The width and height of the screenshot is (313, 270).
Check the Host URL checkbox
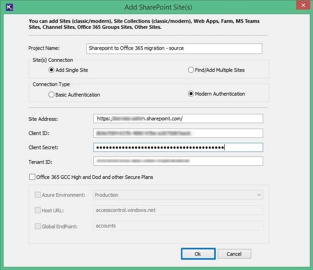coord(38,210)
